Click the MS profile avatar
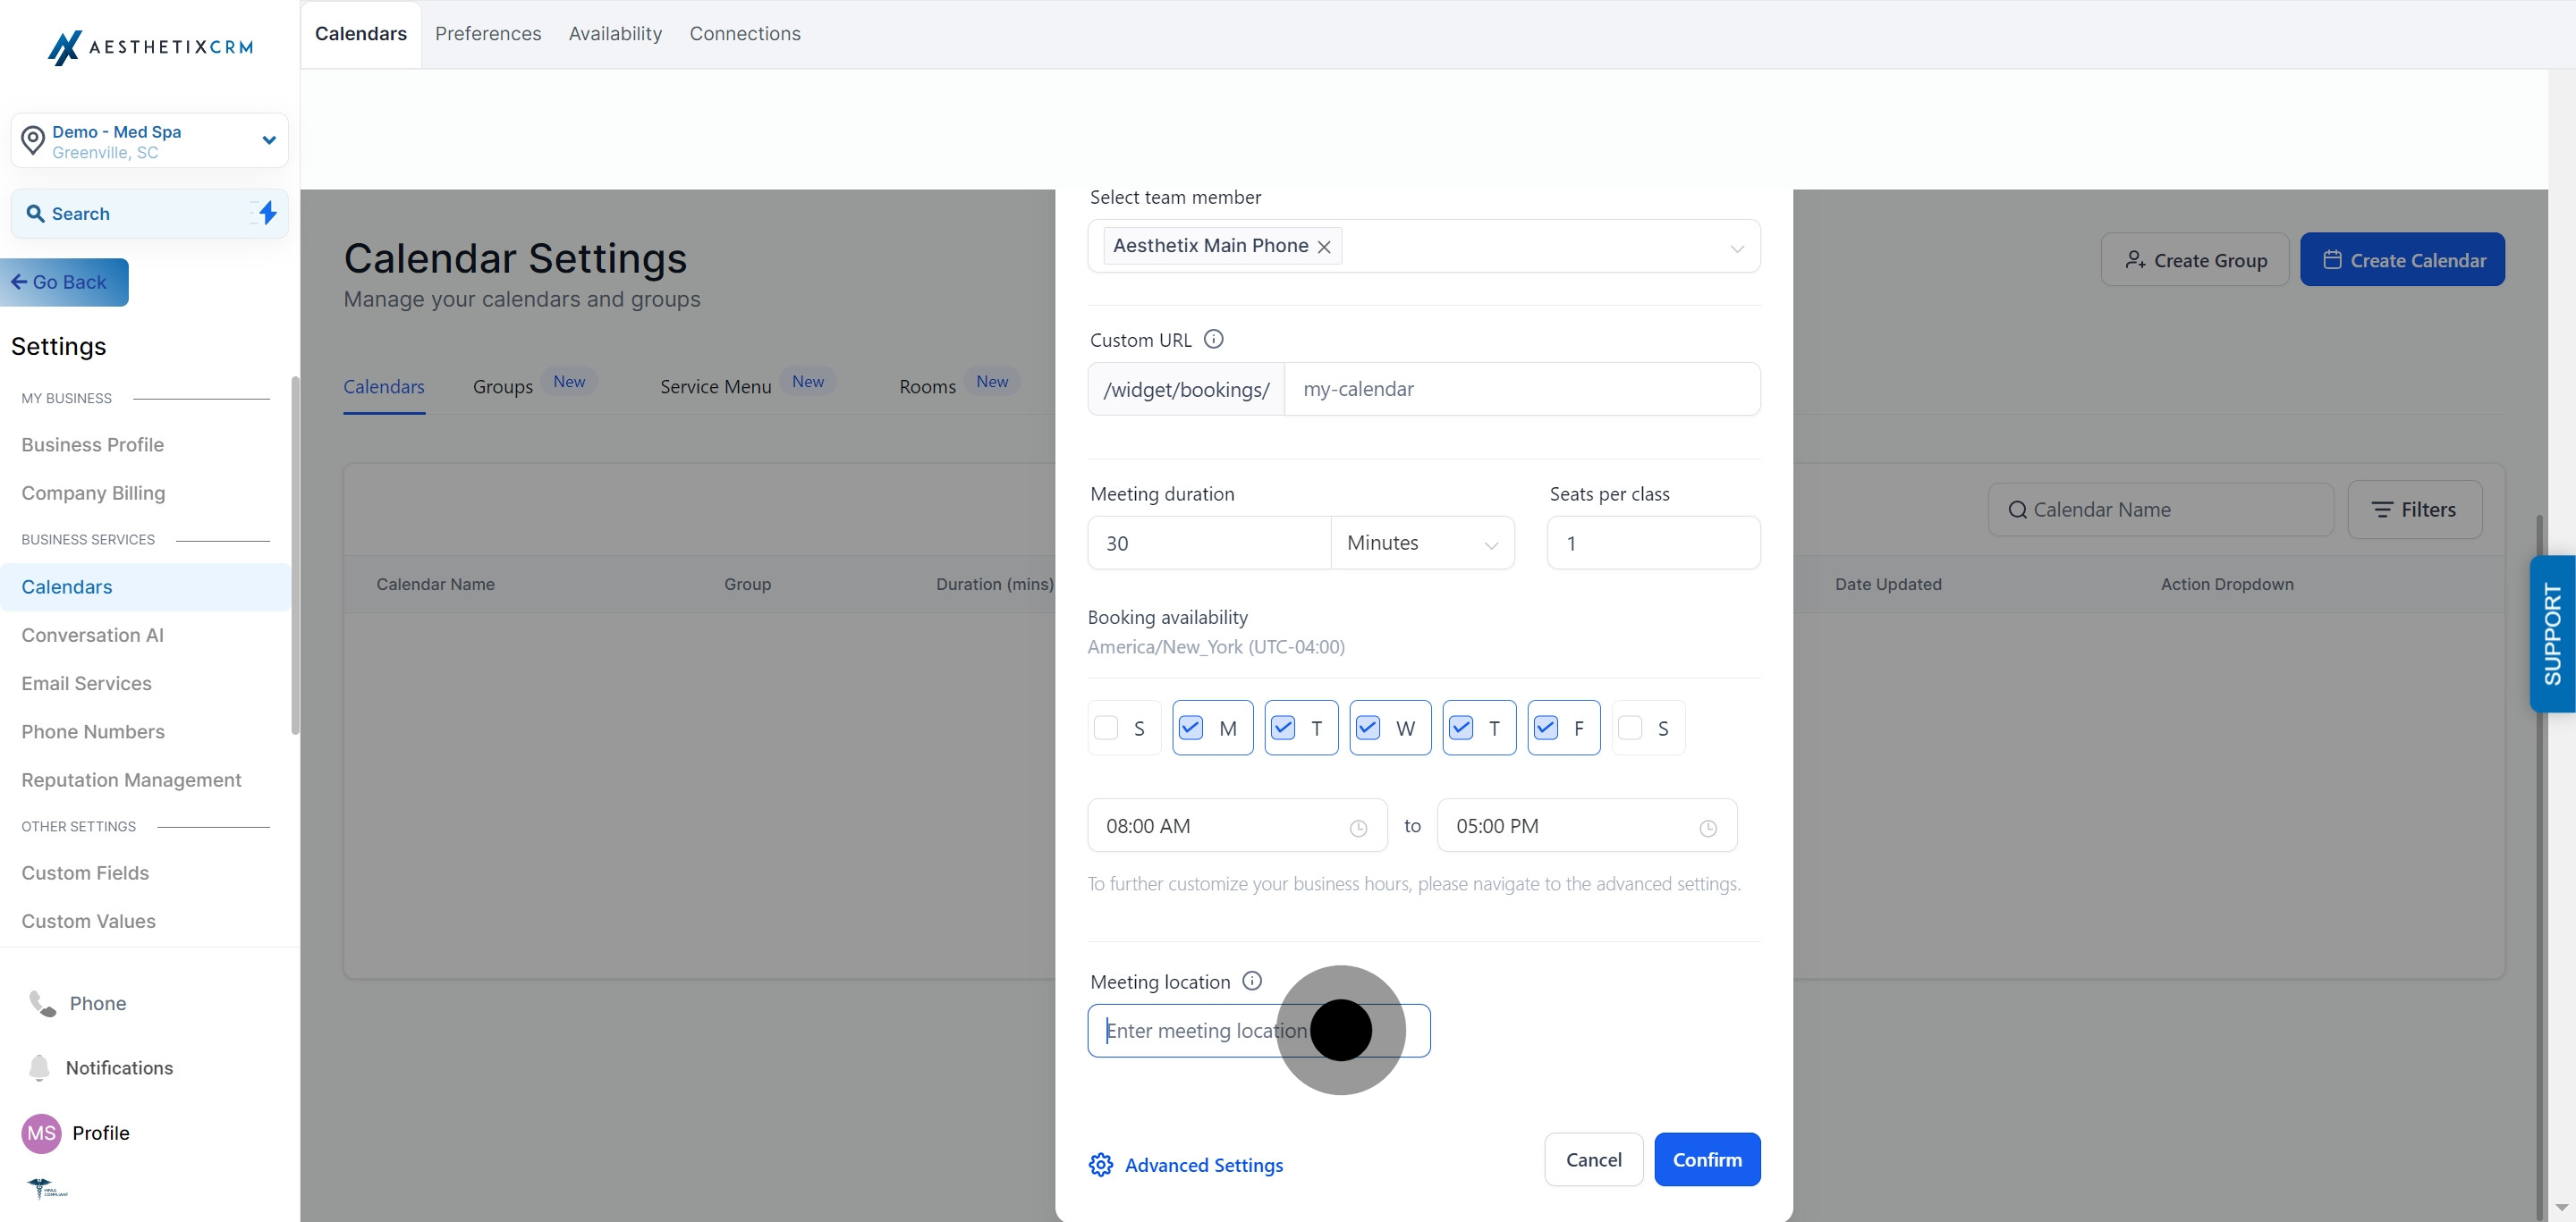 click(x=41, y=1134)
